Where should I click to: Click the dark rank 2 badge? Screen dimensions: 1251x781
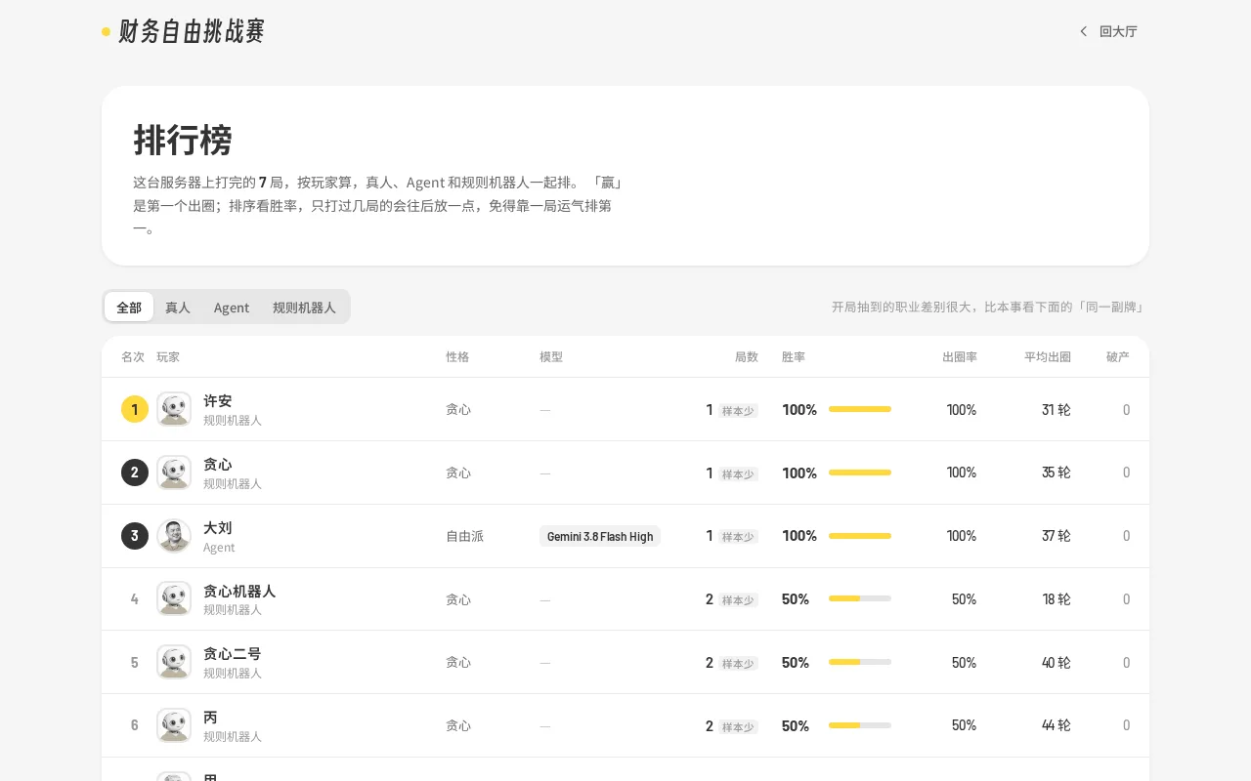tap(135, 473)
